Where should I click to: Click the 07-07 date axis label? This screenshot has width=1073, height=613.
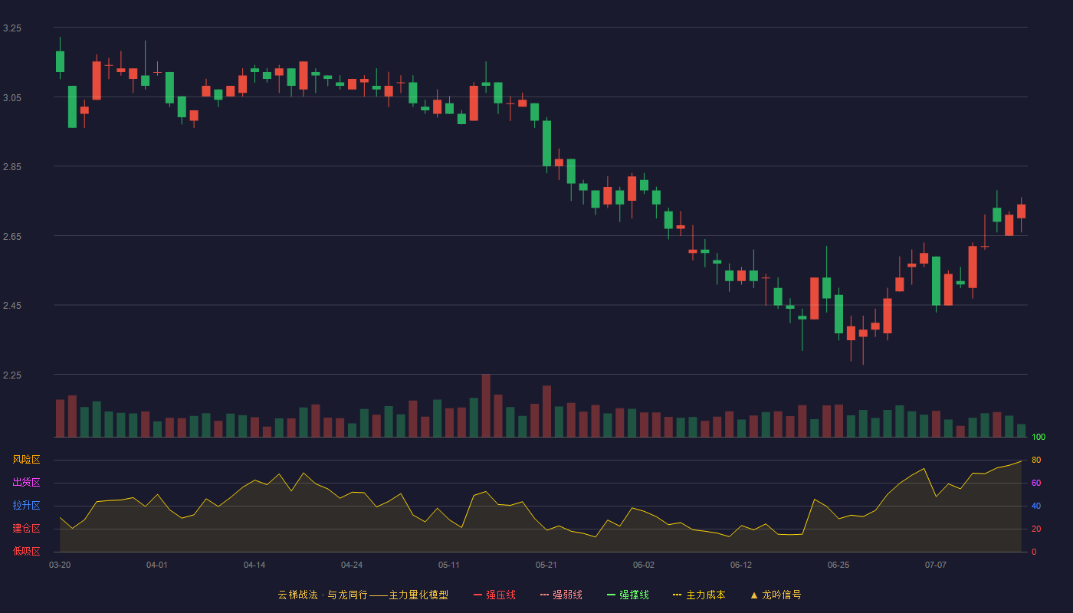click(936, 565)
